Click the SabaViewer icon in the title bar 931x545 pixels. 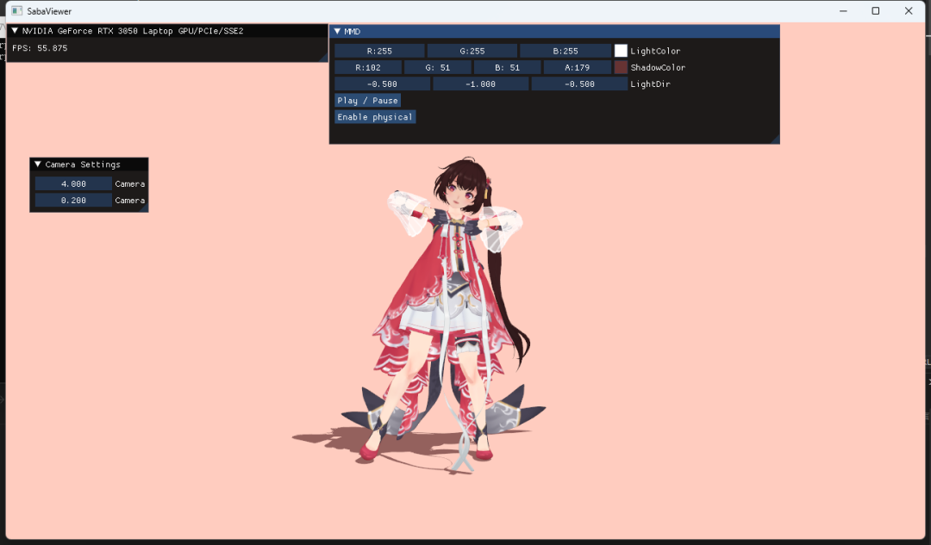(14, 10)
